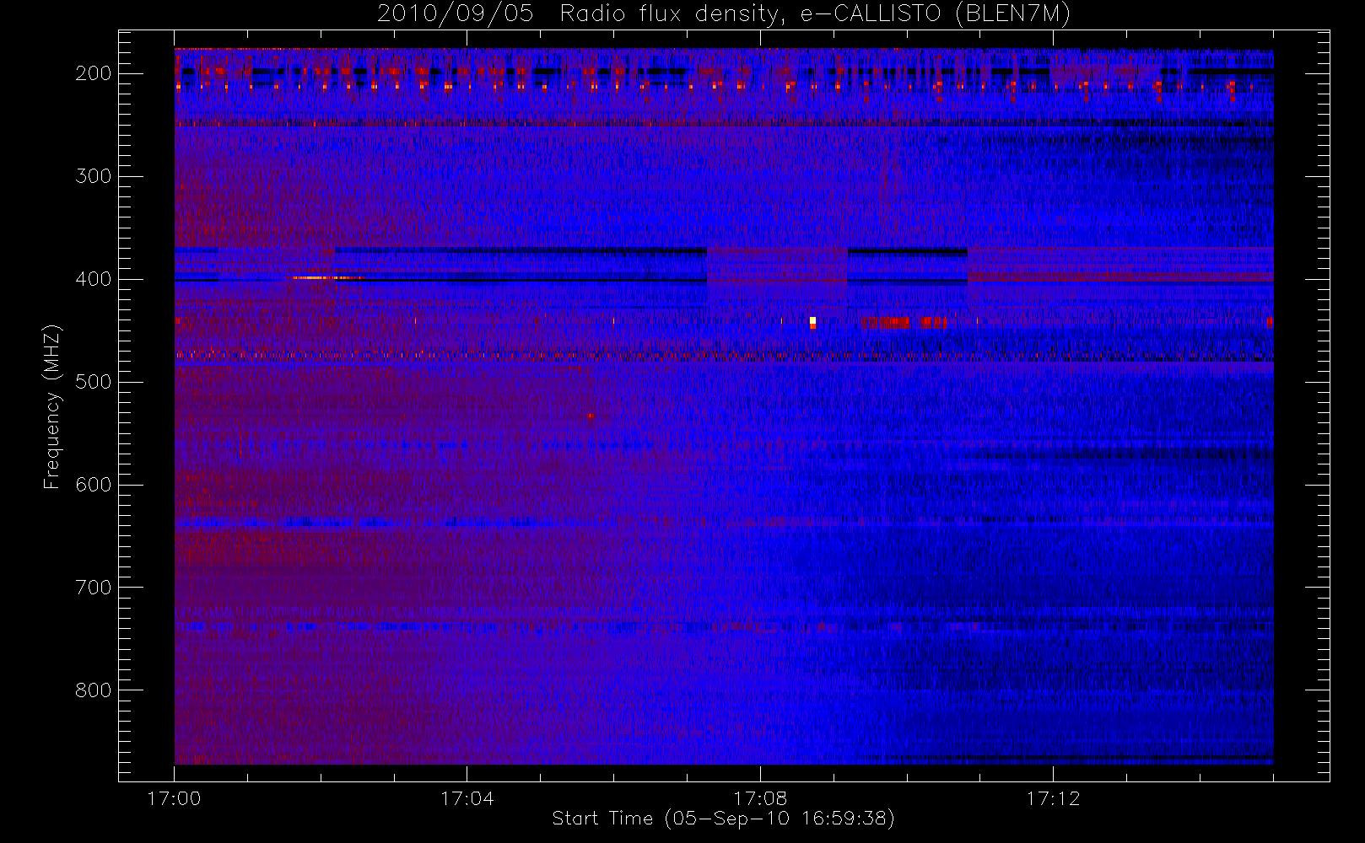
Task: Click the 17:08 time tick label
Action: pos(760,798)
